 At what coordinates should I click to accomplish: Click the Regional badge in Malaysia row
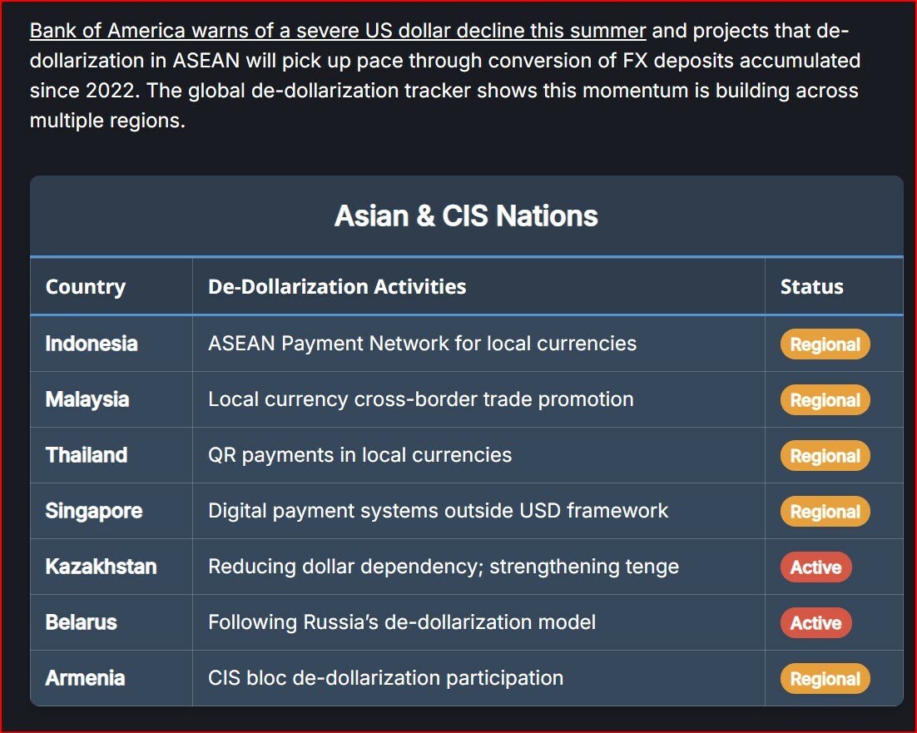click(x=825, y=400)
